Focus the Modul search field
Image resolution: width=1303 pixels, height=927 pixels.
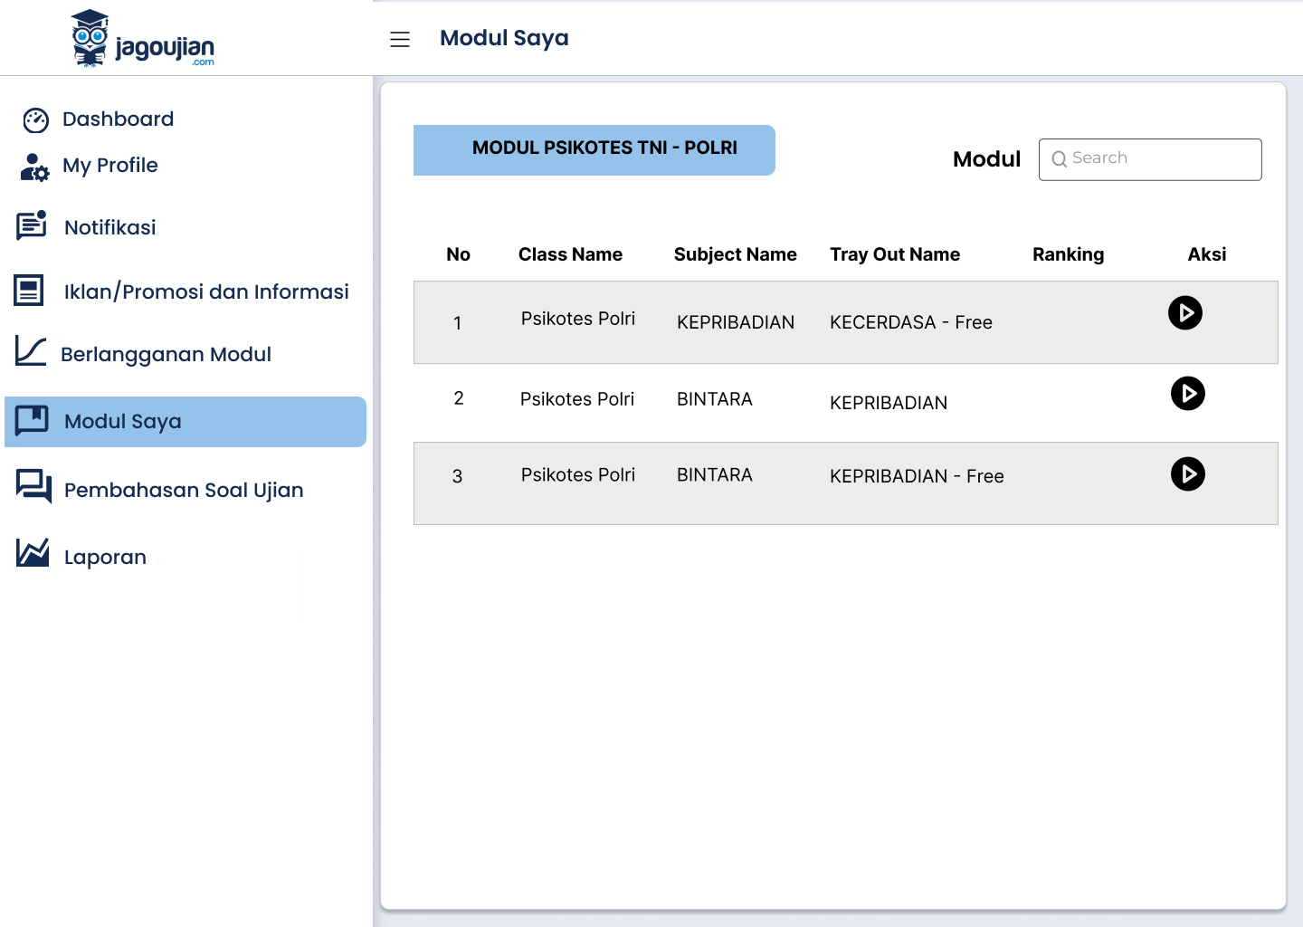1150,159
